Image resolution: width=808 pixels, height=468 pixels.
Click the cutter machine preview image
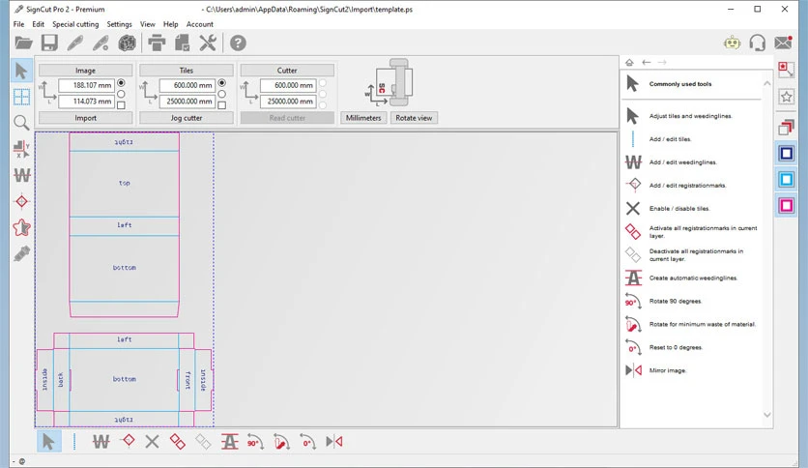pyautogui.click(x=391, y=82)
